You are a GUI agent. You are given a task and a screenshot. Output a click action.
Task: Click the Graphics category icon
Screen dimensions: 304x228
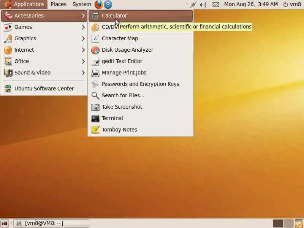(x=8, y=39)
